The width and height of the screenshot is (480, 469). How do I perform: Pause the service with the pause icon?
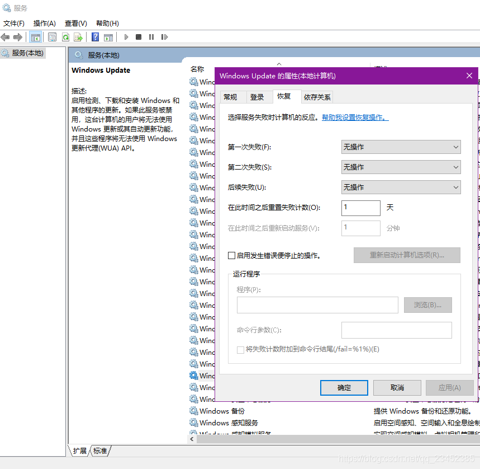151,37
